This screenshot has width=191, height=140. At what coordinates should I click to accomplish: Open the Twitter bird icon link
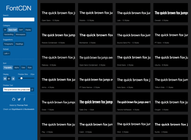pos(19,99)
